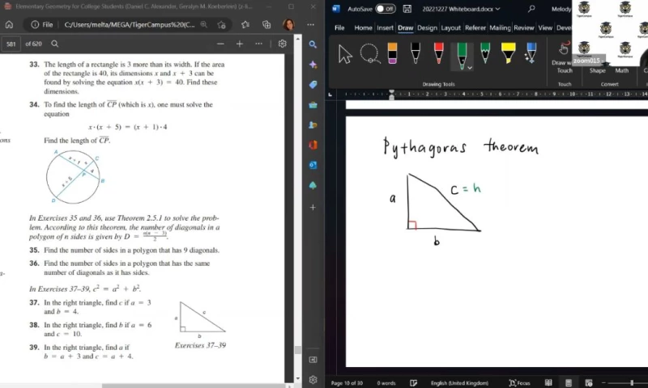The height and width of the screenshot is (388, 648).
Task: Open the Edge profile avatar
Action: point(288,25)
